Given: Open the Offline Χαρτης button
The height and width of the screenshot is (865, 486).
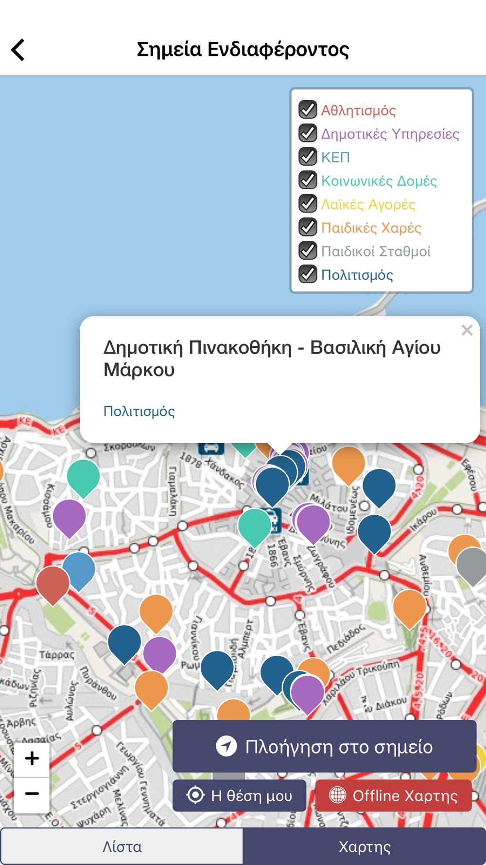Looking at the screenshot, I should [394, 795].
